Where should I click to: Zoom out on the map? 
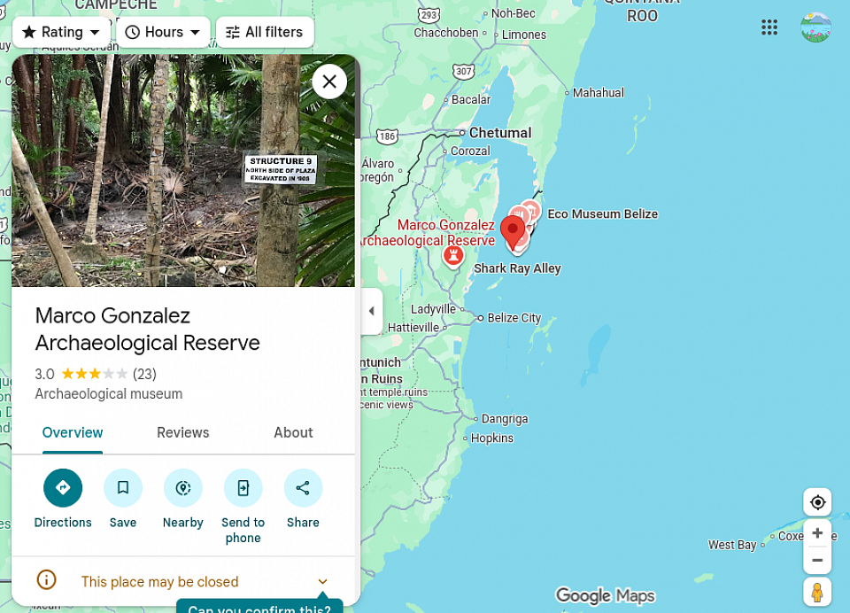[817, 561]
